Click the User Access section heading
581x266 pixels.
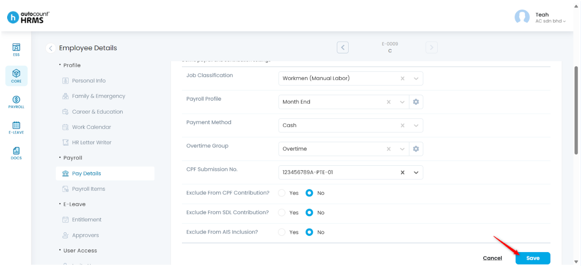point(80,250)
